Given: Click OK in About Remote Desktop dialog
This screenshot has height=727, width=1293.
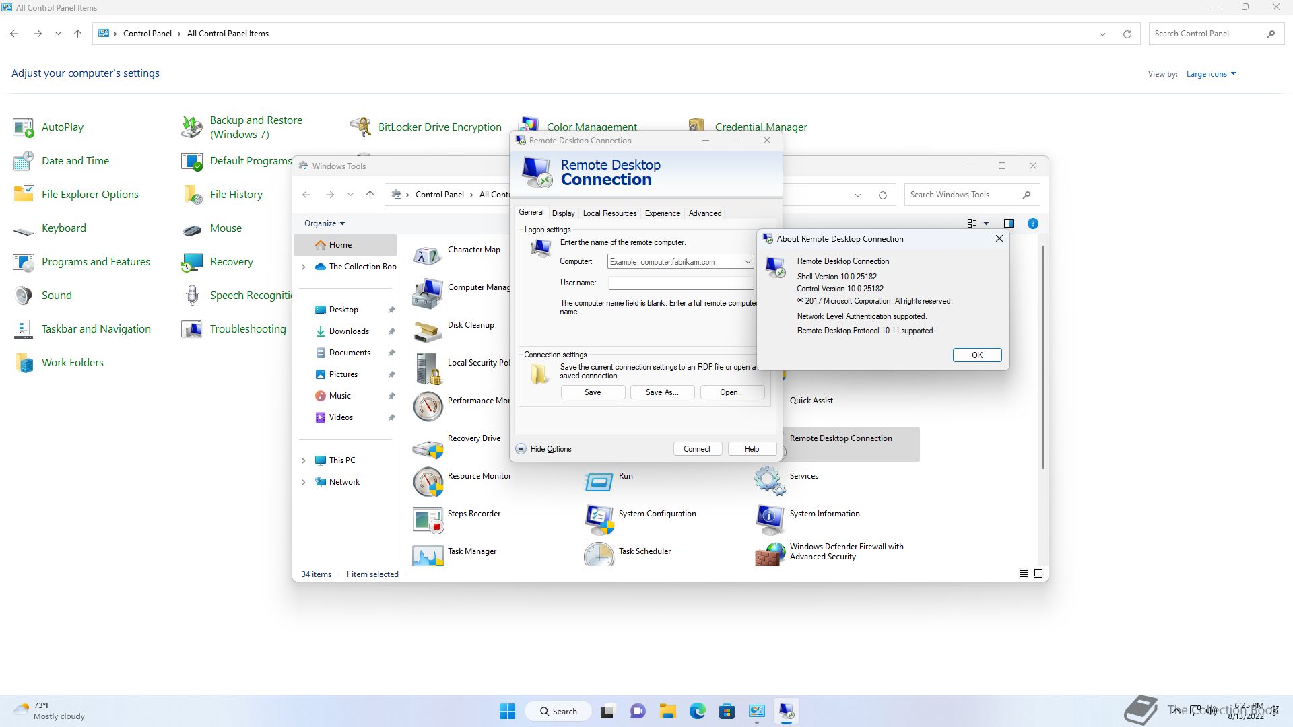Looking at the screenshot, I should 977,355.
